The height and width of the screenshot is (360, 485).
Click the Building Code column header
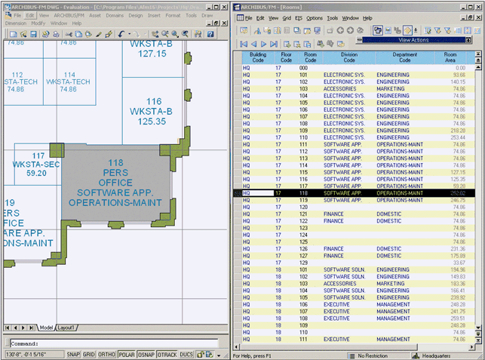click(x=258, y=57)
